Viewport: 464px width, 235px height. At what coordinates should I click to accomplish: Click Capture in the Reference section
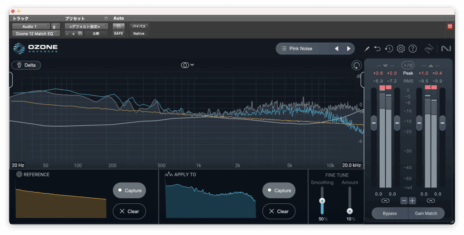(x=129, y=191)
